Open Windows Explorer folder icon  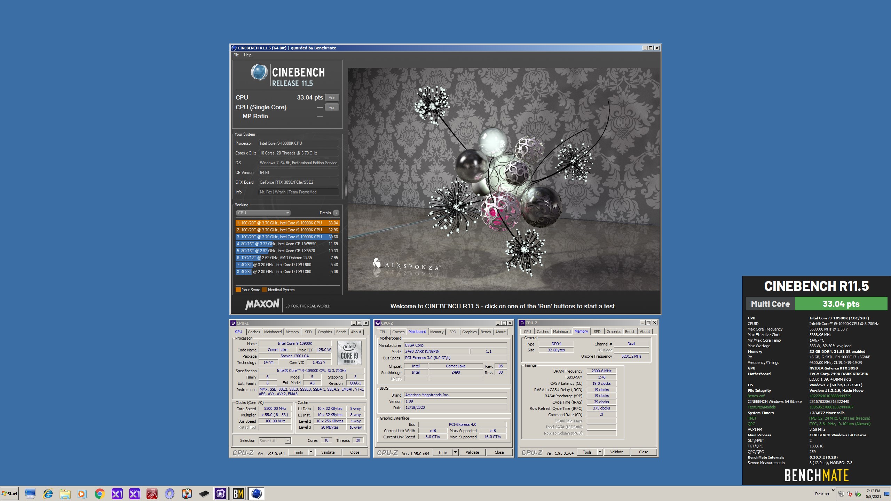coord(65,493)
